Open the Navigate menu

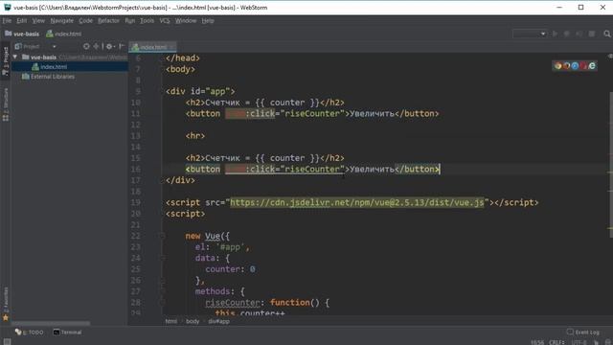(x=61, y=21)
